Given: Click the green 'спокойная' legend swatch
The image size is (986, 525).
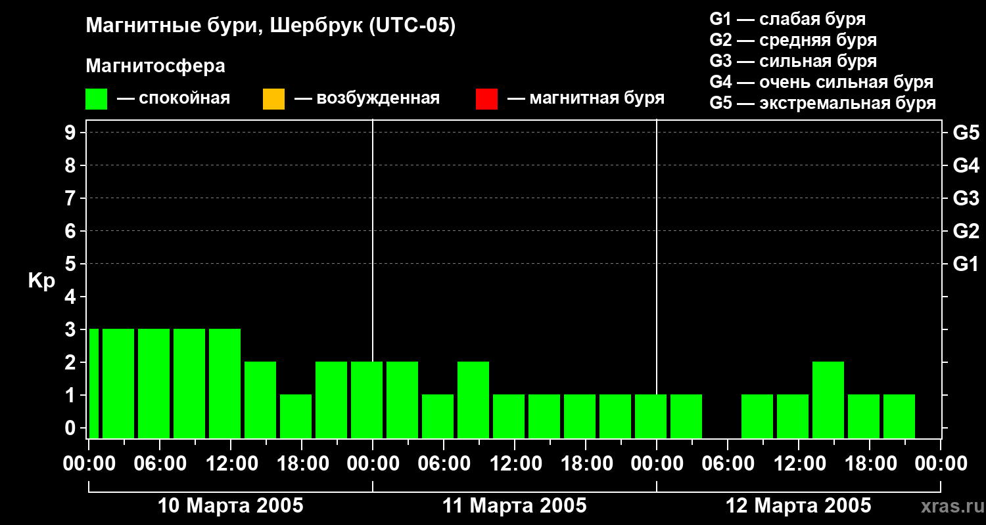Looking at the screenshot, I should click(96, 99).
